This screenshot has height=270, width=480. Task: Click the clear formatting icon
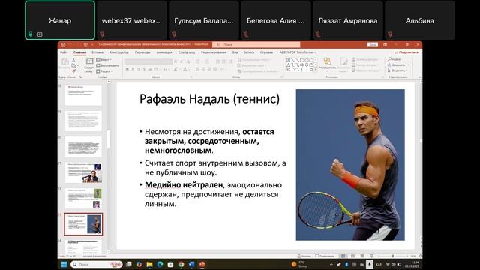click(188, 61)
